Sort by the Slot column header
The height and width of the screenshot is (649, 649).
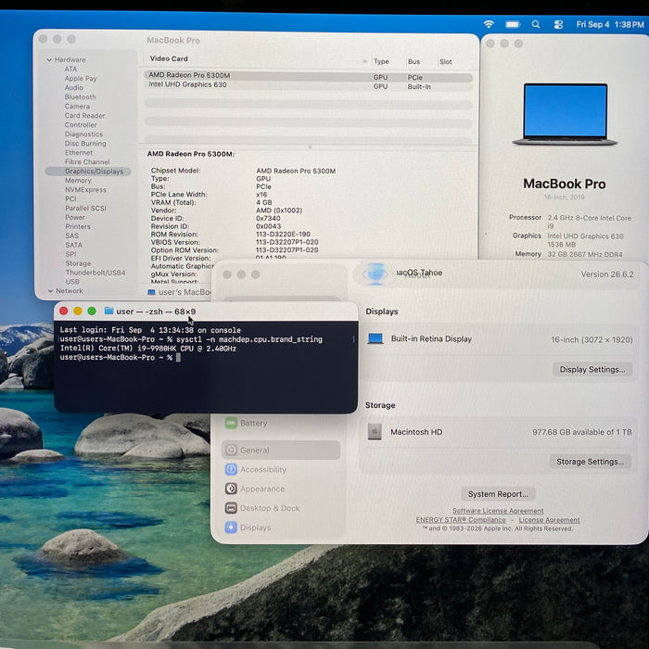pyautogui.click(x=445, y=62)
